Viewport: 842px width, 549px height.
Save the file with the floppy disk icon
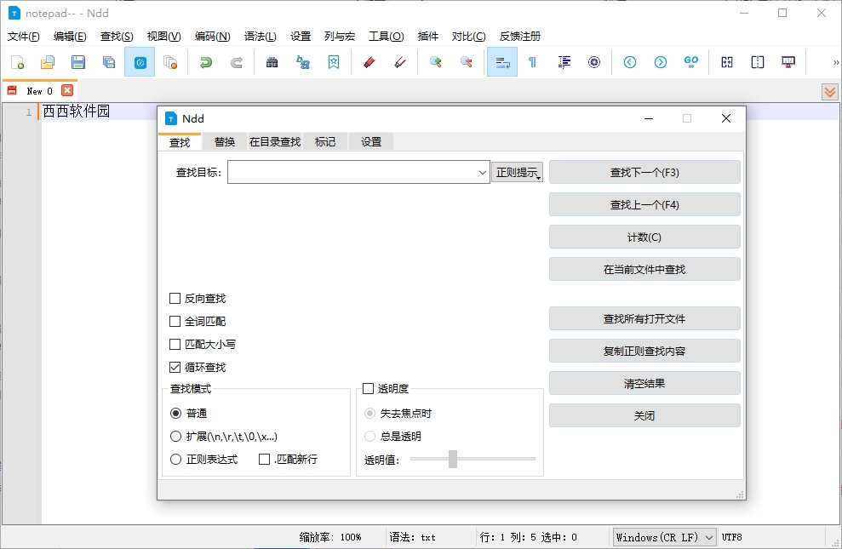click(x=78, y=62)
